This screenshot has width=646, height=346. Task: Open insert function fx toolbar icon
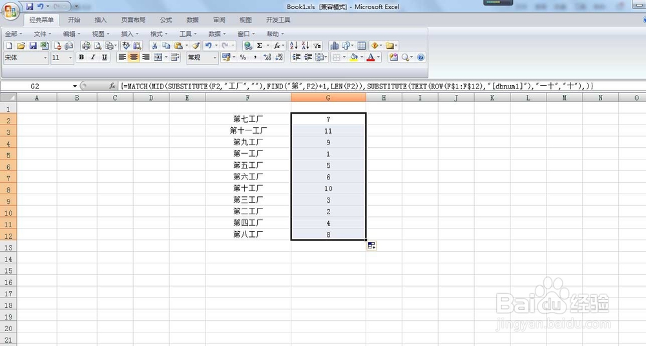pyautogui.click(x=277, y=46)
